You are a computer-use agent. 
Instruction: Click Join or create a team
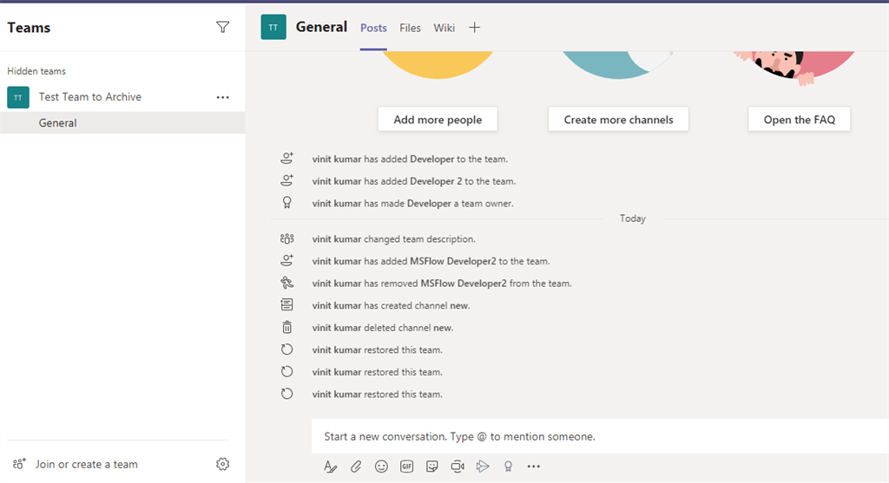[x=86, y=464]
